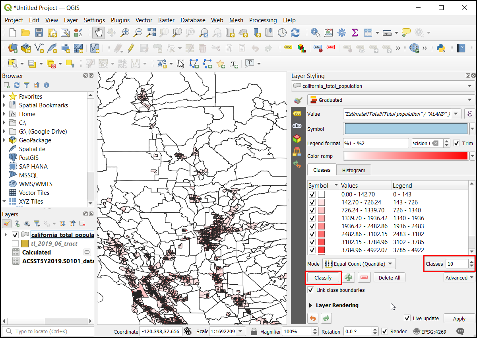Open the Processing menu

pos(263,20)
